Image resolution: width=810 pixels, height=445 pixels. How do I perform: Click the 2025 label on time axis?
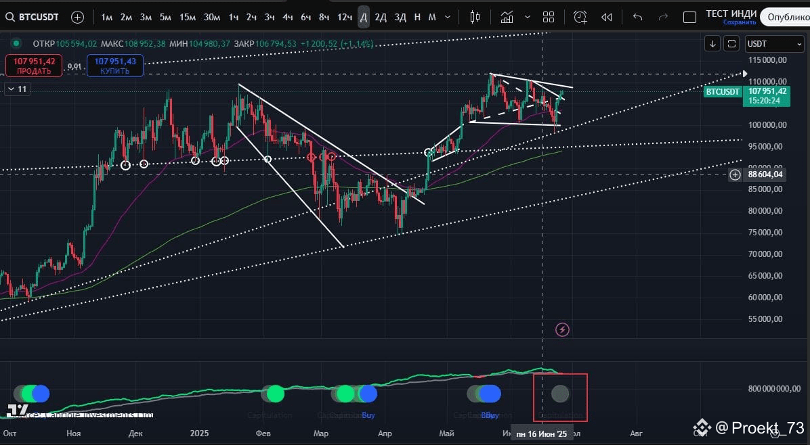click(199, 433)
